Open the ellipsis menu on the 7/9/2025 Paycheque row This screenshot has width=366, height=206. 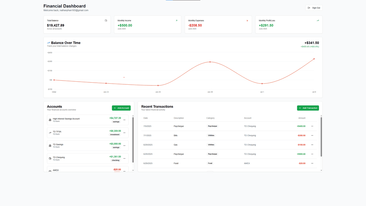[312, 126]
